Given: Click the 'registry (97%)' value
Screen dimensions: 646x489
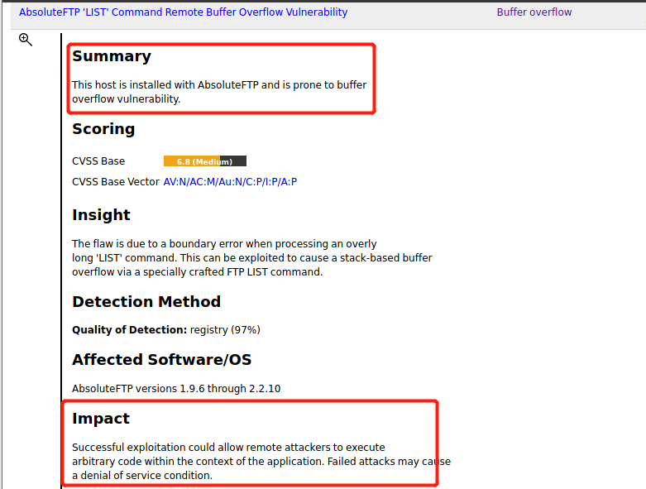Looking at the screenshot, I should 225,330.
